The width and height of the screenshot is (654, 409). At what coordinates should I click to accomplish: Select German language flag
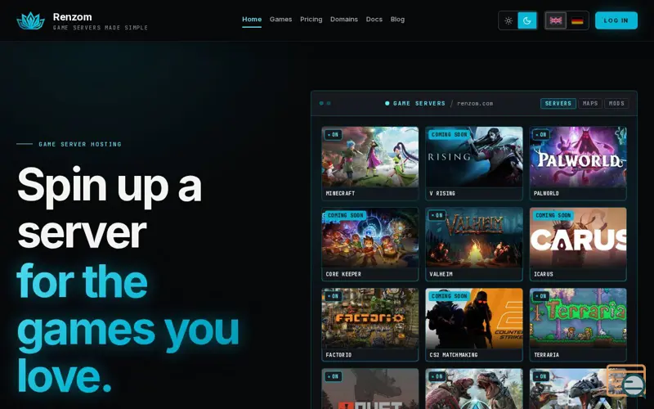(x=577, y=20)
